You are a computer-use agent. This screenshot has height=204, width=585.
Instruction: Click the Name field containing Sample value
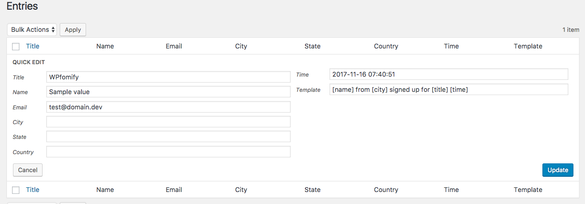tap(168, 92)
